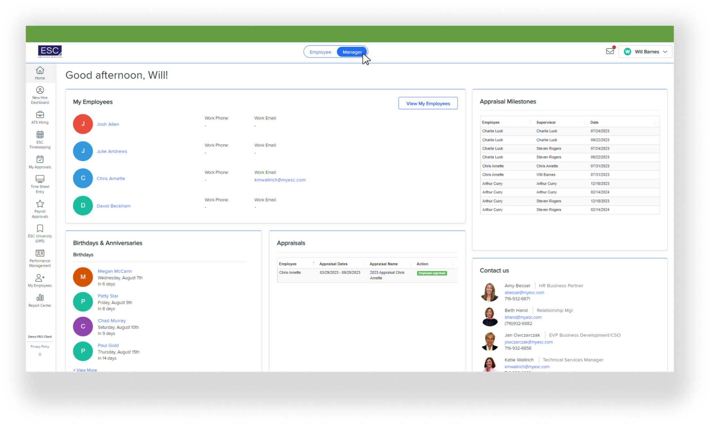Open My Approvals in sidebar
The width and height of the screenshot is (710, 425).
(x=40, y=162)
